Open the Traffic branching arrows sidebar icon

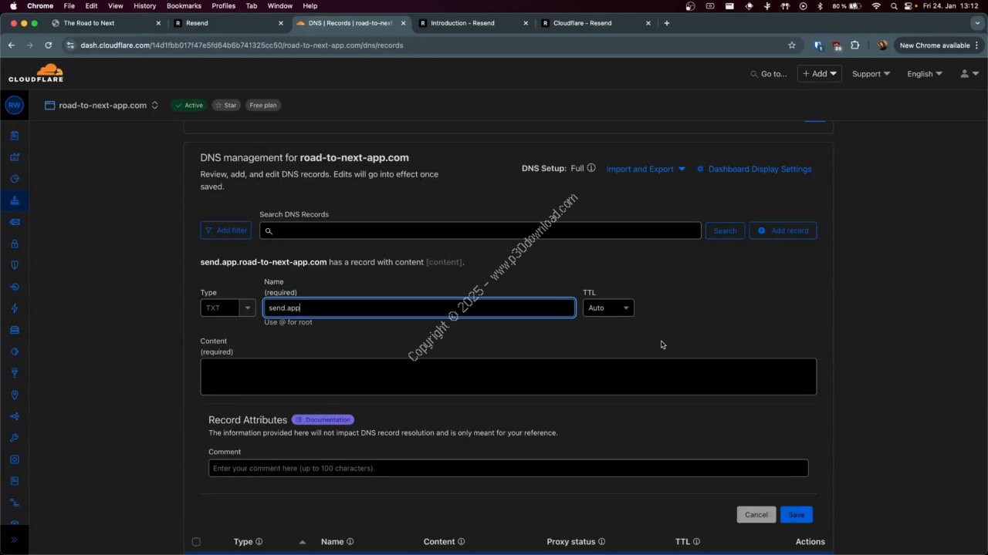[14, 416]
